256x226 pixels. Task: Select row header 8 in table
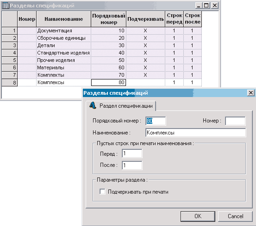coord(9,82)
